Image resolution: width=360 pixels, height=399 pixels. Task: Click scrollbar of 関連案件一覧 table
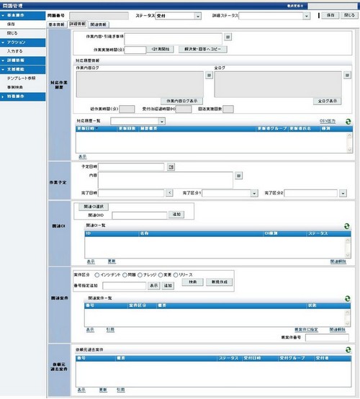[x=348, y=318]
